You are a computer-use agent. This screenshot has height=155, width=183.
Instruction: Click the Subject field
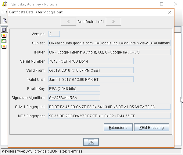109,43
